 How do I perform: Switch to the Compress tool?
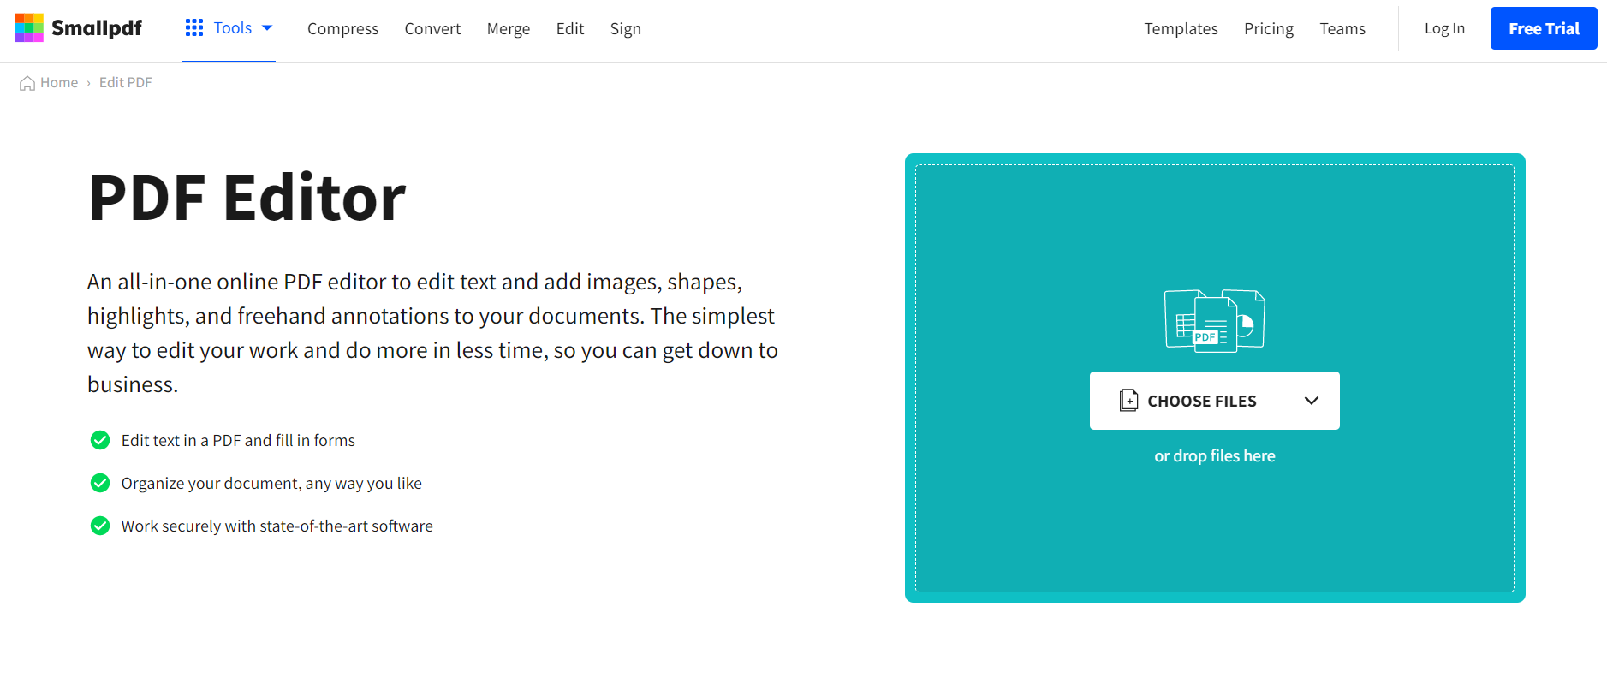342,28
